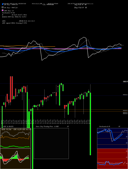Viewport: 128px width, 169px height.
Task: Open the MACD histogram chart thumbnail
Action: [15, 159]
